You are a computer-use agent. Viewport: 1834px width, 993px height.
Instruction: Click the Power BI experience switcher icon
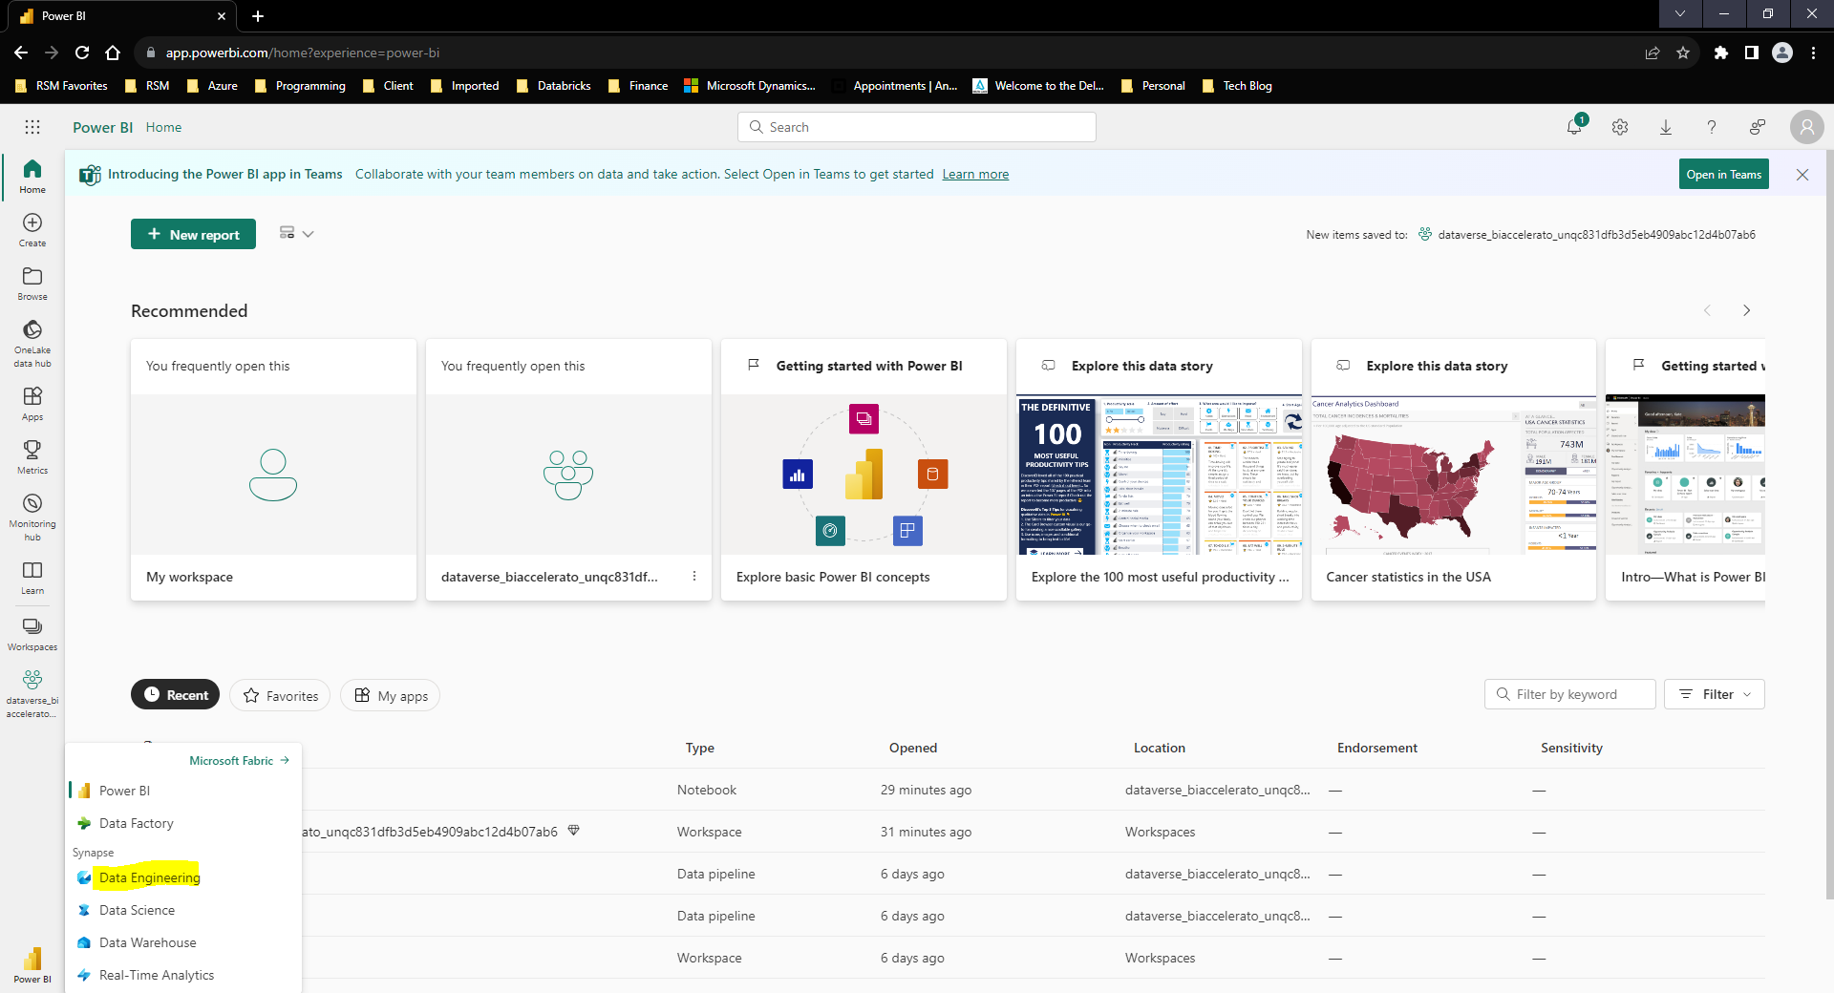point(32,964)
